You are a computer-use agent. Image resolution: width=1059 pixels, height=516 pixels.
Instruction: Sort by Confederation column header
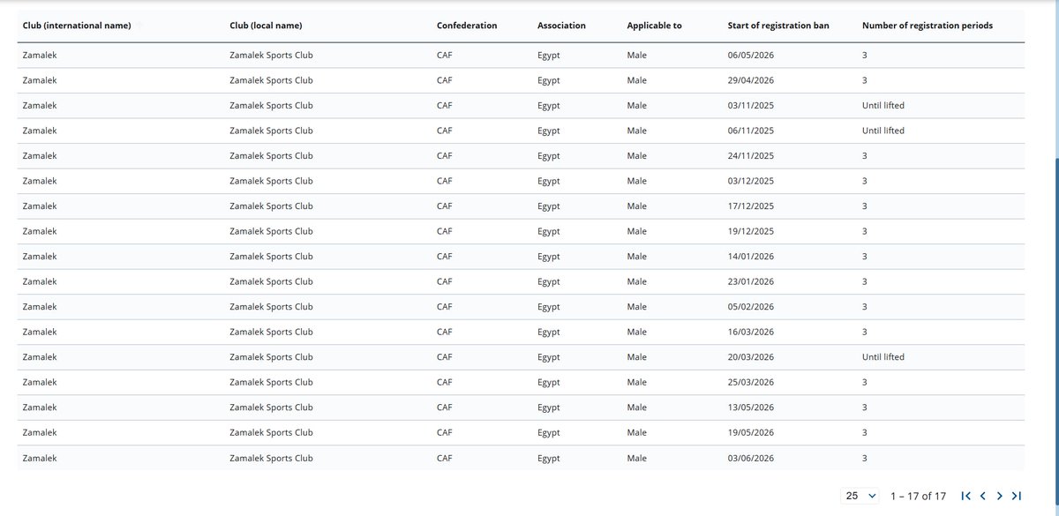(x=467, y=26)
